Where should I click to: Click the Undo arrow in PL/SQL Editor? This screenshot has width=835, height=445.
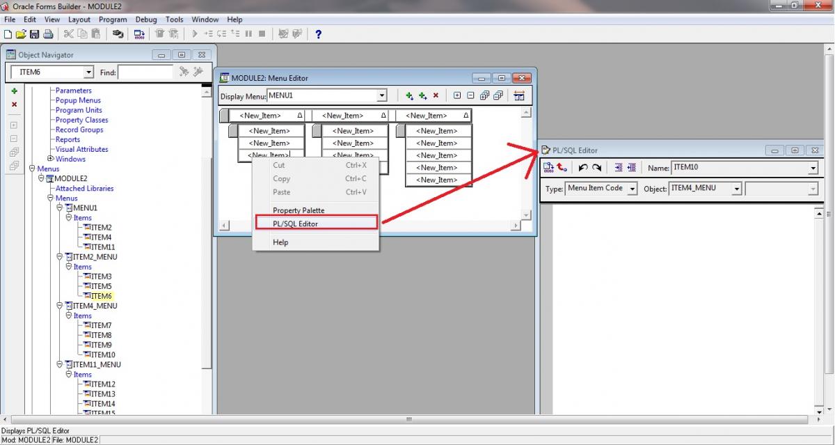583,168
